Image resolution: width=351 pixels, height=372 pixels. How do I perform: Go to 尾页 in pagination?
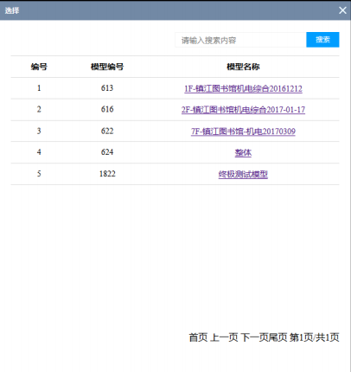(x=278, y=337)
